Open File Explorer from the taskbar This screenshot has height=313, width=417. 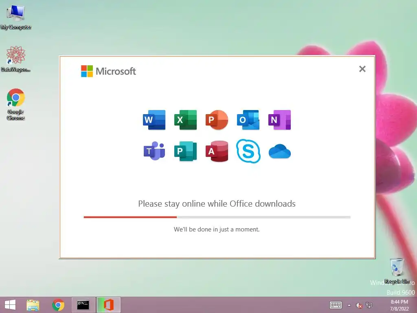[x=33, y=305]
